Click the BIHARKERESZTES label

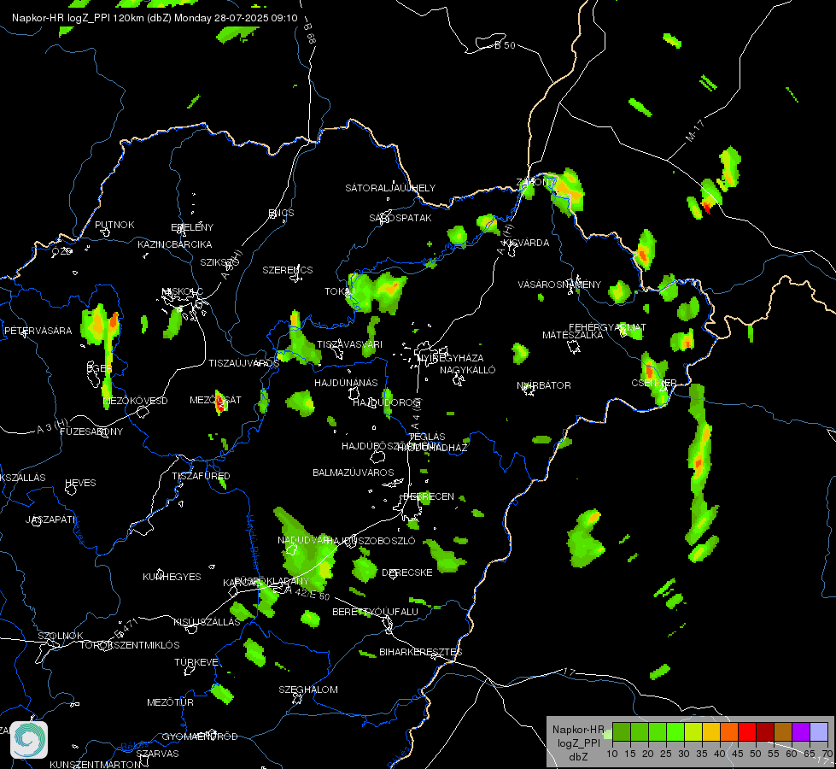421,652
